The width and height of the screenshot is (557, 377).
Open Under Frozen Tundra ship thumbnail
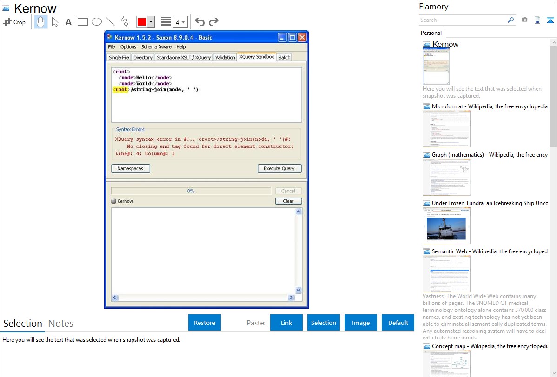(x=446, y=225)
